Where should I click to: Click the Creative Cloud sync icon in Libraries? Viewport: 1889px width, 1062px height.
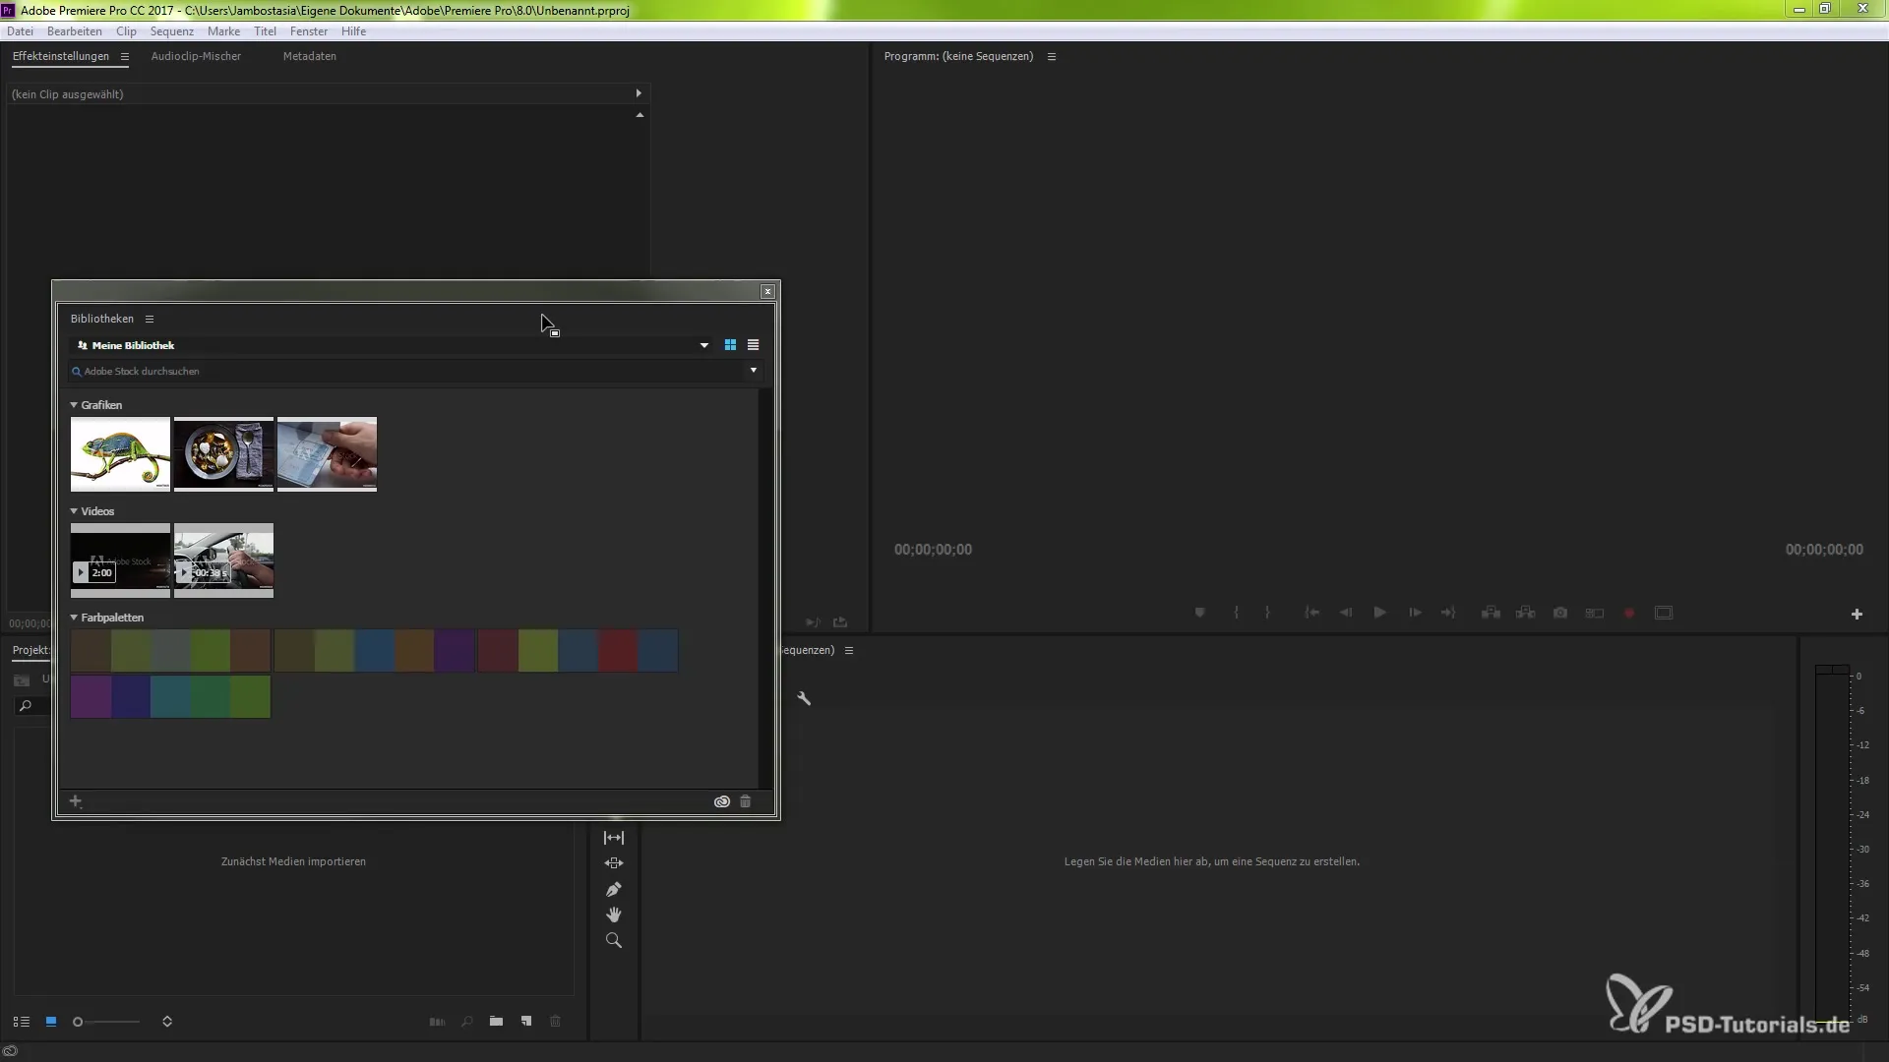point(721,801)
